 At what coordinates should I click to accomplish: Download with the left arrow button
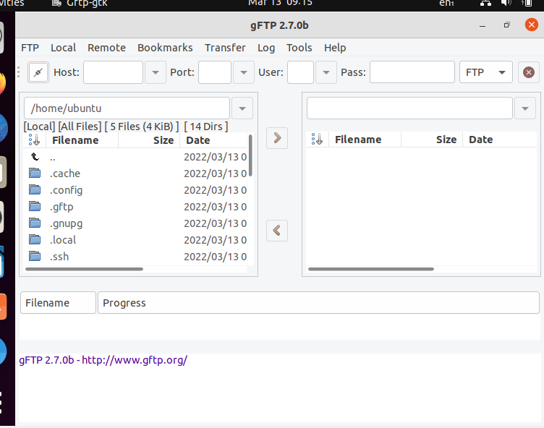point(277,231)
